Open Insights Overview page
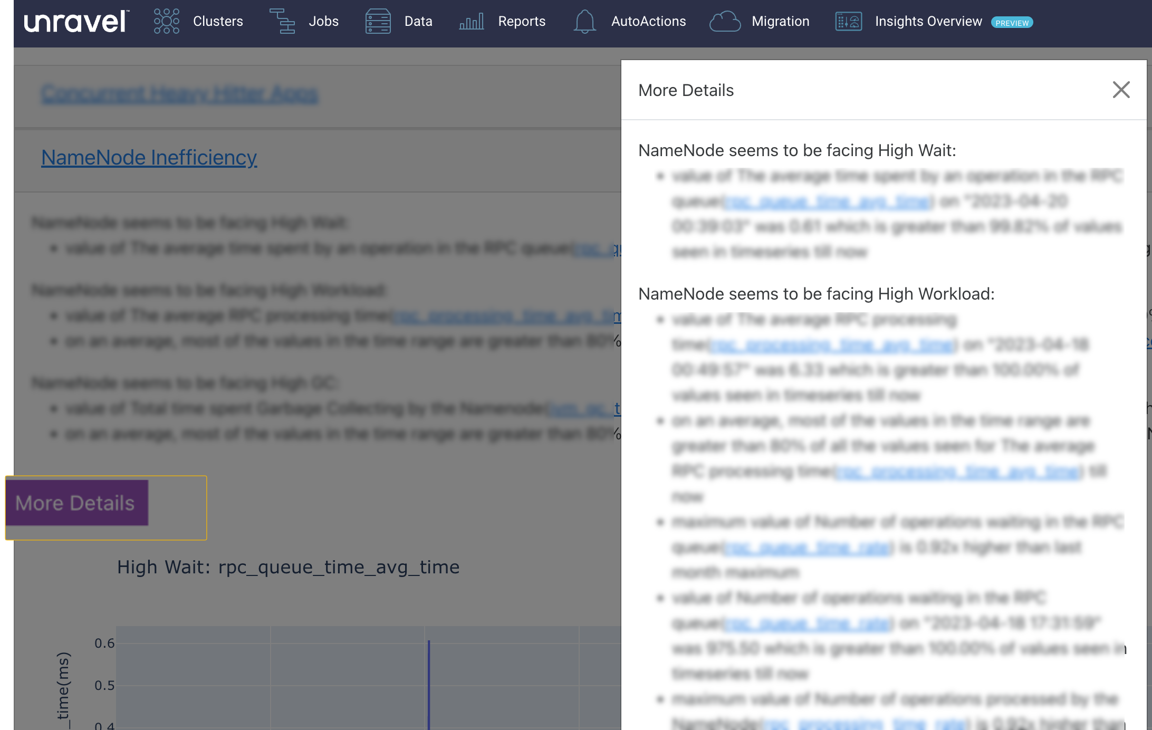This screenshot has height=730, width=1152. (x=928, y=22)
